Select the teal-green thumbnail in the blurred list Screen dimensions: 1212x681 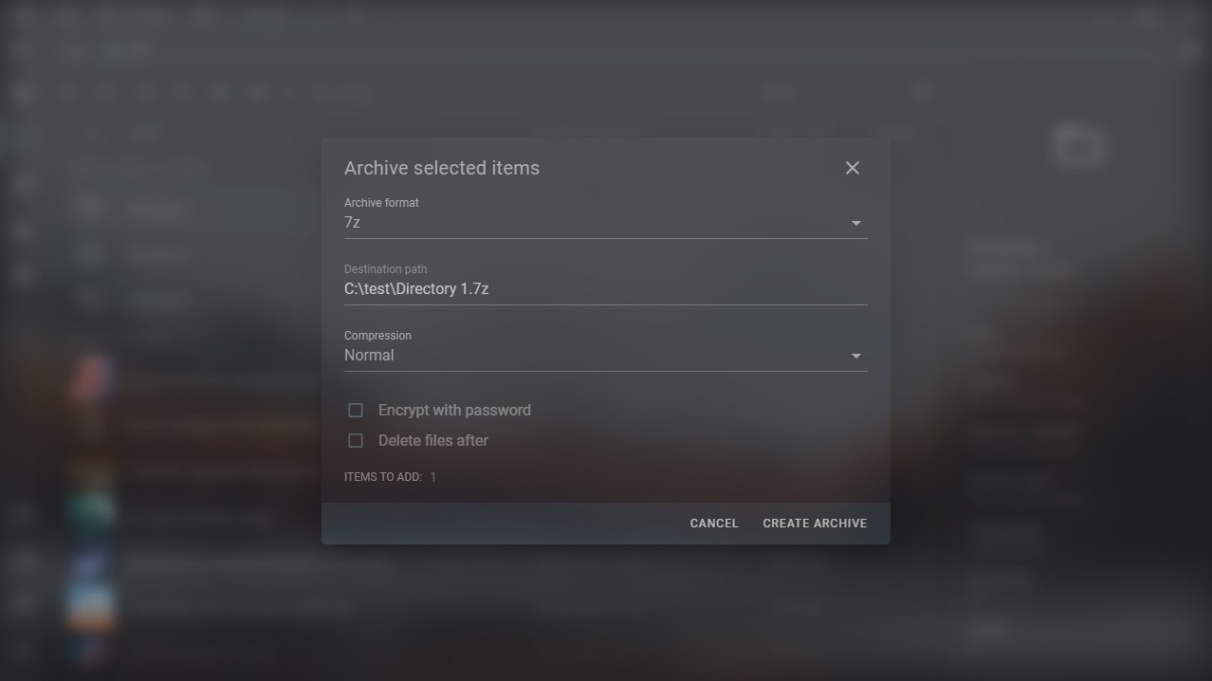tap(92, 513)
